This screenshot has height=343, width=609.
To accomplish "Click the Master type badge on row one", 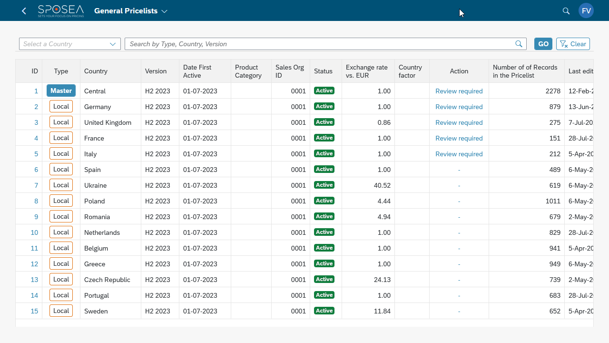I will pos(61,91).
